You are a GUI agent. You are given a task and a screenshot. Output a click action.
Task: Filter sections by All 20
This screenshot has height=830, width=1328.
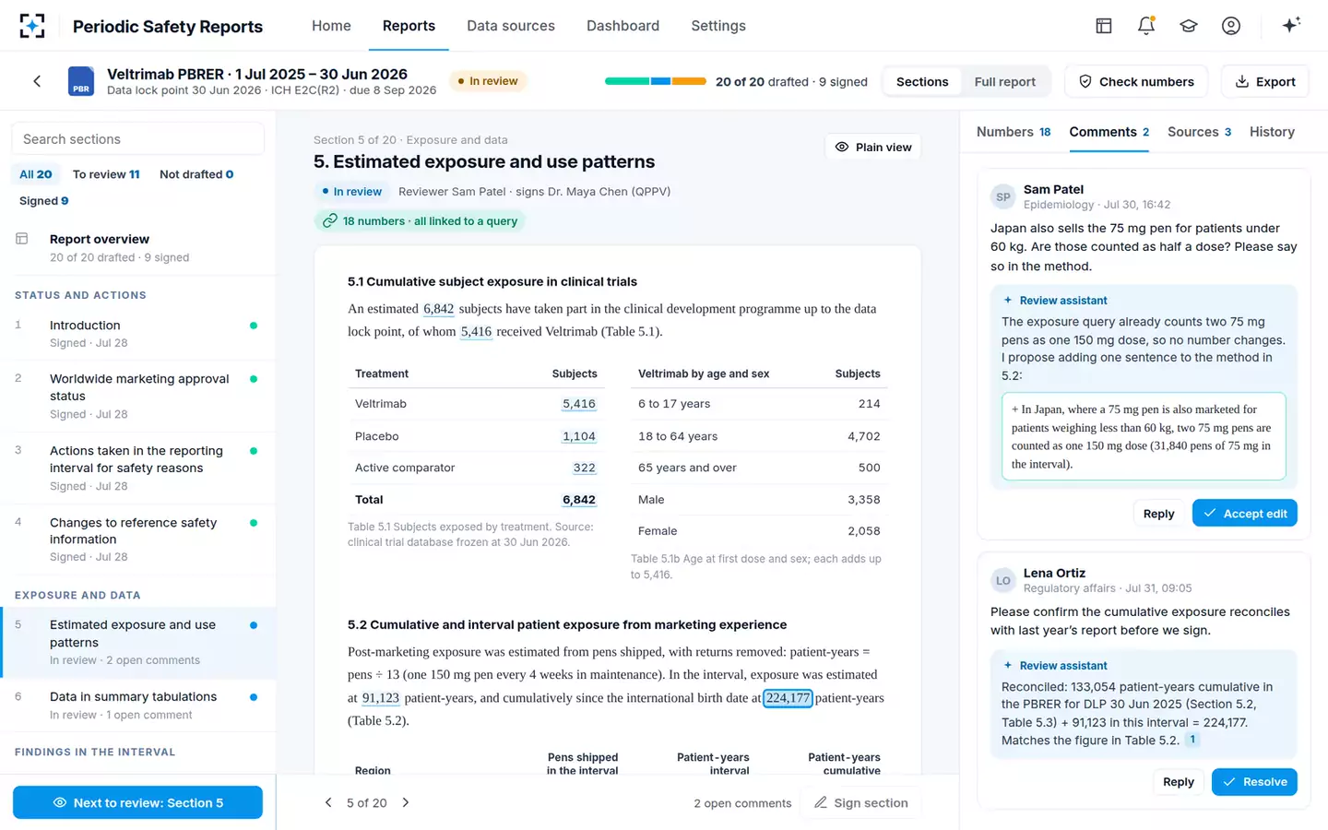(36, 174)
